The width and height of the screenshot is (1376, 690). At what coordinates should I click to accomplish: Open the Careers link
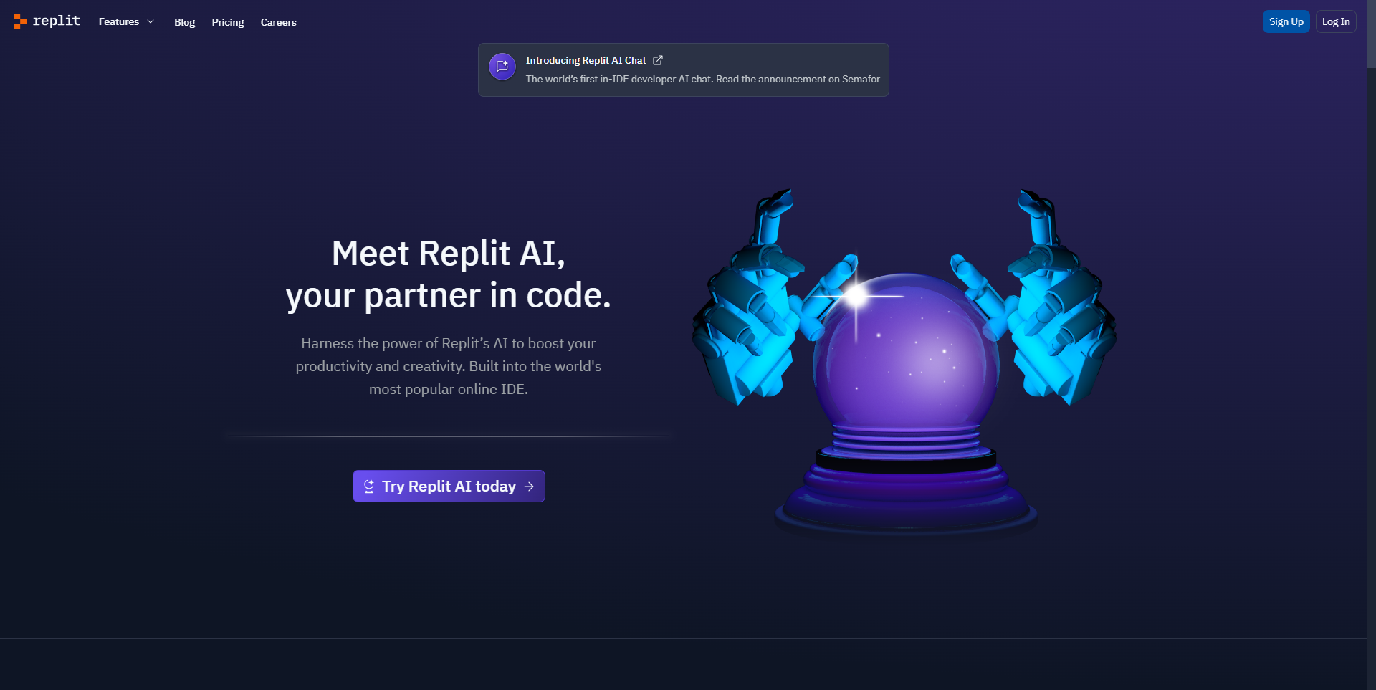(279, 22)
